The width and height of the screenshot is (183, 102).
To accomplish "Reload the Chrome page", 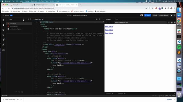I will point(9,8).
